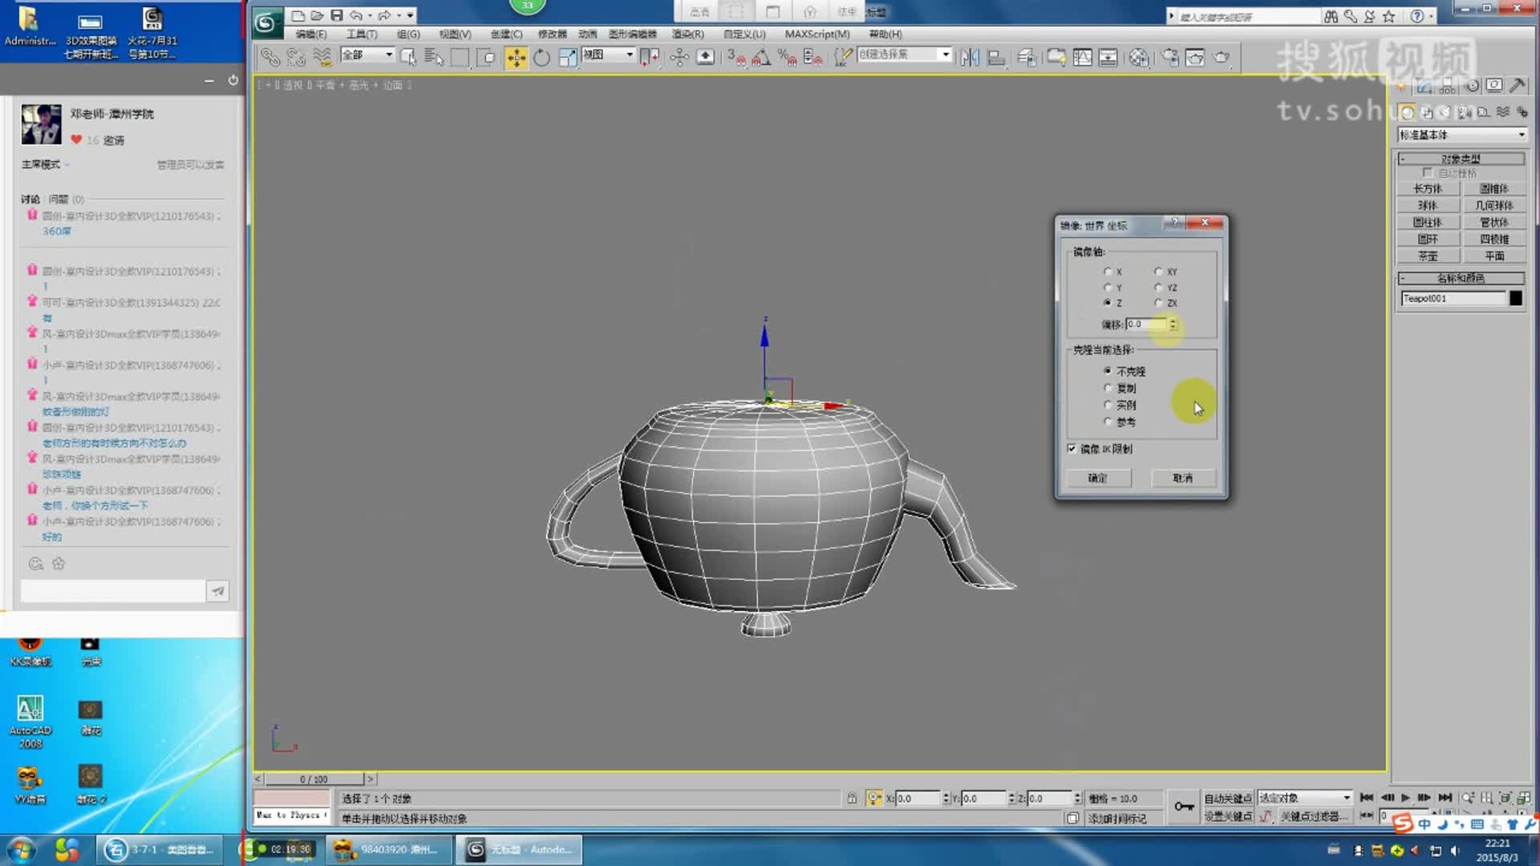The image size is (1540, 866).
Task: Open the Material Editor
Action: click(1137, 57)
